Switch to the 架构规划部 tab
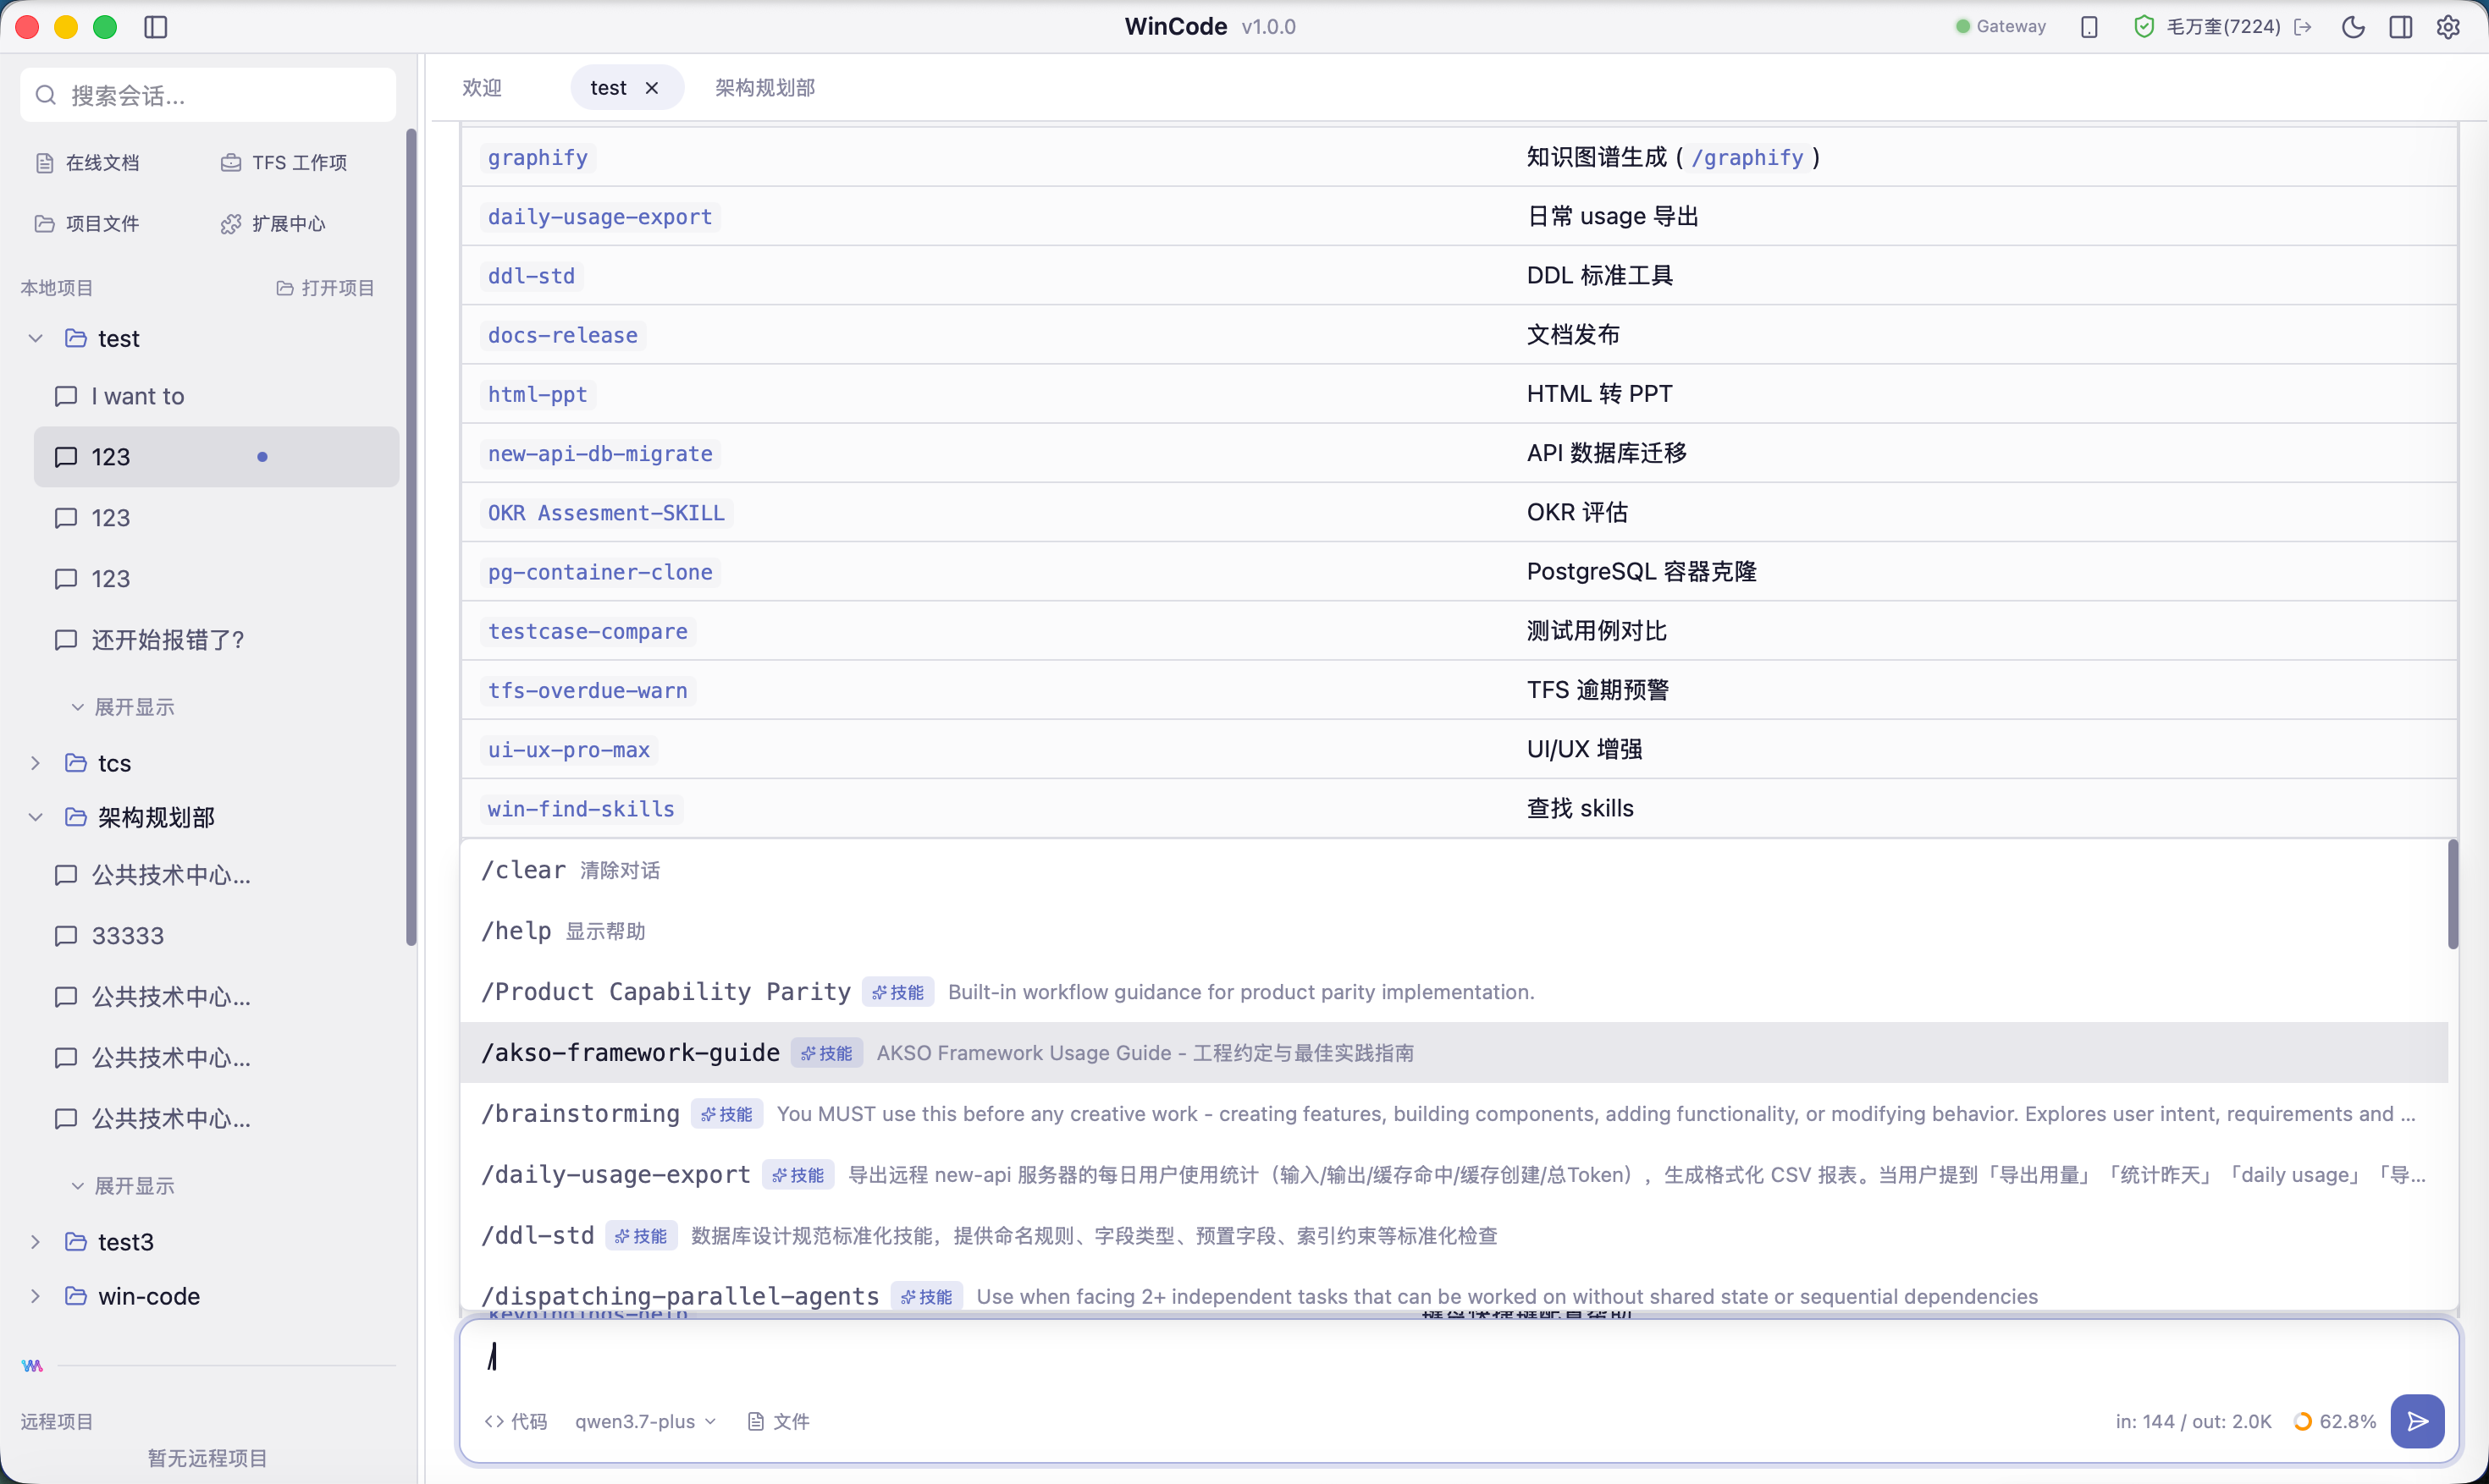 point(764,88)
